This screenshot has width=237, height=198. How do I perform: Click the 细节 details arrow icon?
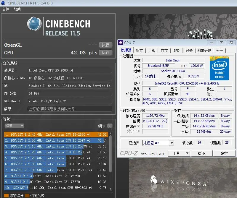110,126
